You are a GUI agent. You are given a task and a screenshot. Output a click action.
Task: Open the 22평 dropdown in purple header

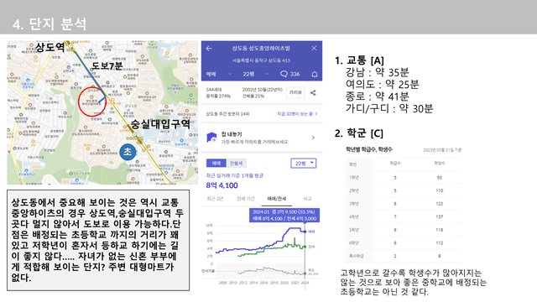(x=255, y=74)
